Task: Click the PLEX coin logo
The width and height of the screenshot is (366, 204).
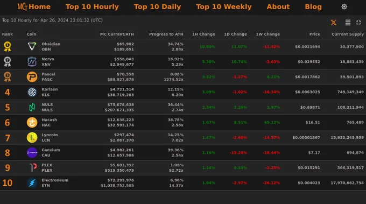Action: (33, 167)
